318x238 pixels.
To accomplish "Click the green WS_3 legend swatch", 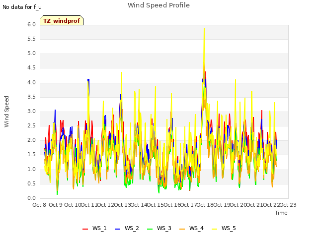I will [150, 229].
